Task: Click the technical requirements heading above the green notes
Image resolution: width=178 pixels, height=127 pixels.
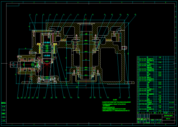Action: 115,100
